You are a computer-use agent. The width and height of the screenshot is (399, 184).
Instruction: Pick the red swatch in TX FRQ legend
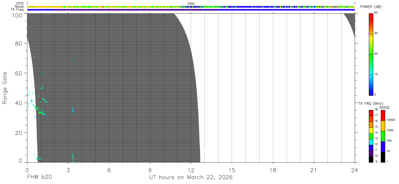click(371, 113)
